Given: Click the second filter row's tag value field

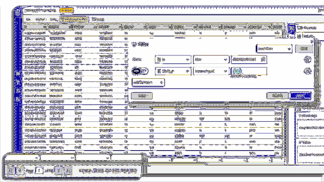Looking at the screenshot, I should tap(249, 71).
